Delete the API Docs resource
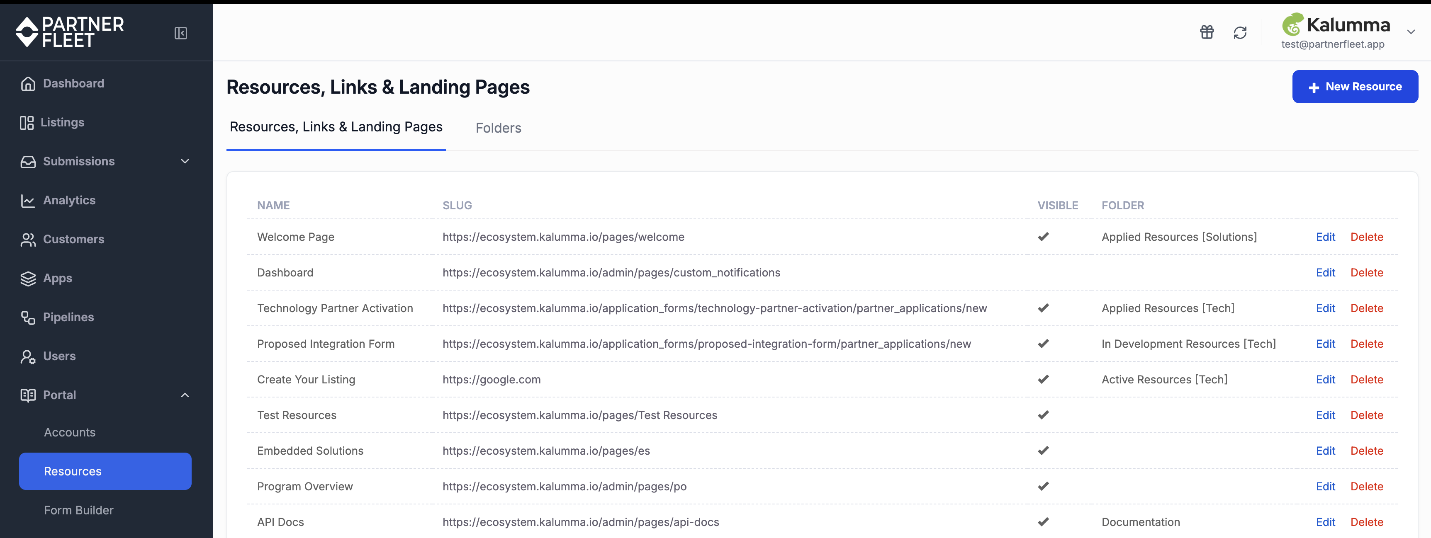Screen dimensions: 1431x538 (x=1367, y=522)
